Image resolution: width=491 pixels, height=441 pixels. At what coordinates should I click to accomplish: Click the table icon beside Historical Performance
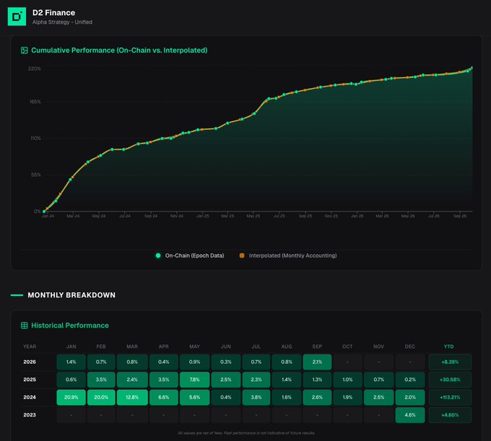24,326
